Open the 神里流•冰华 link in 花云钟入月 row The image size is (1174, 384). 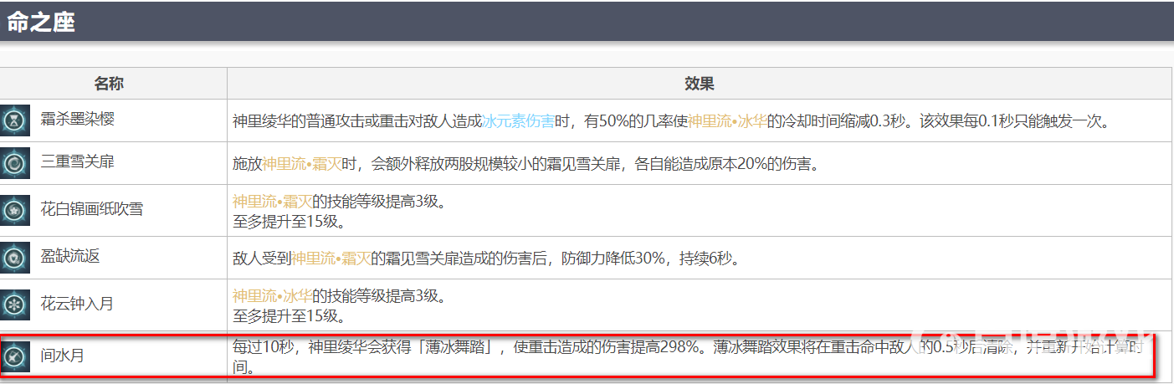click(x=272, y=296)
